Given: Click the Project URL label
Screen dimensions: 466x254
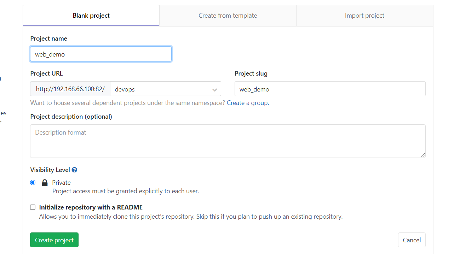Looking at the screenshot, I should [47, 73].
